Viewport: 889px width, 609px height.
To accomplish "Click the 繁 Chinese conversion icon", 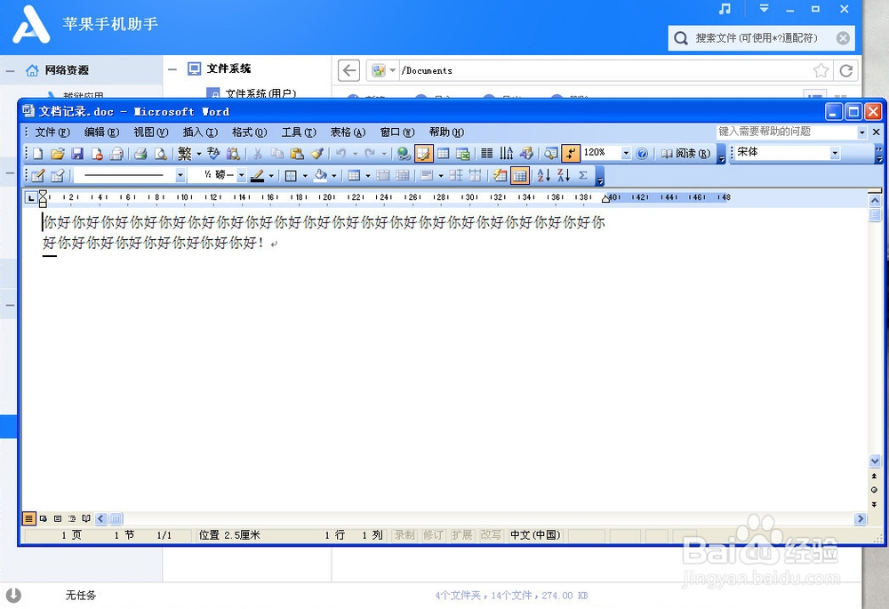I will (x=185, y=153).
